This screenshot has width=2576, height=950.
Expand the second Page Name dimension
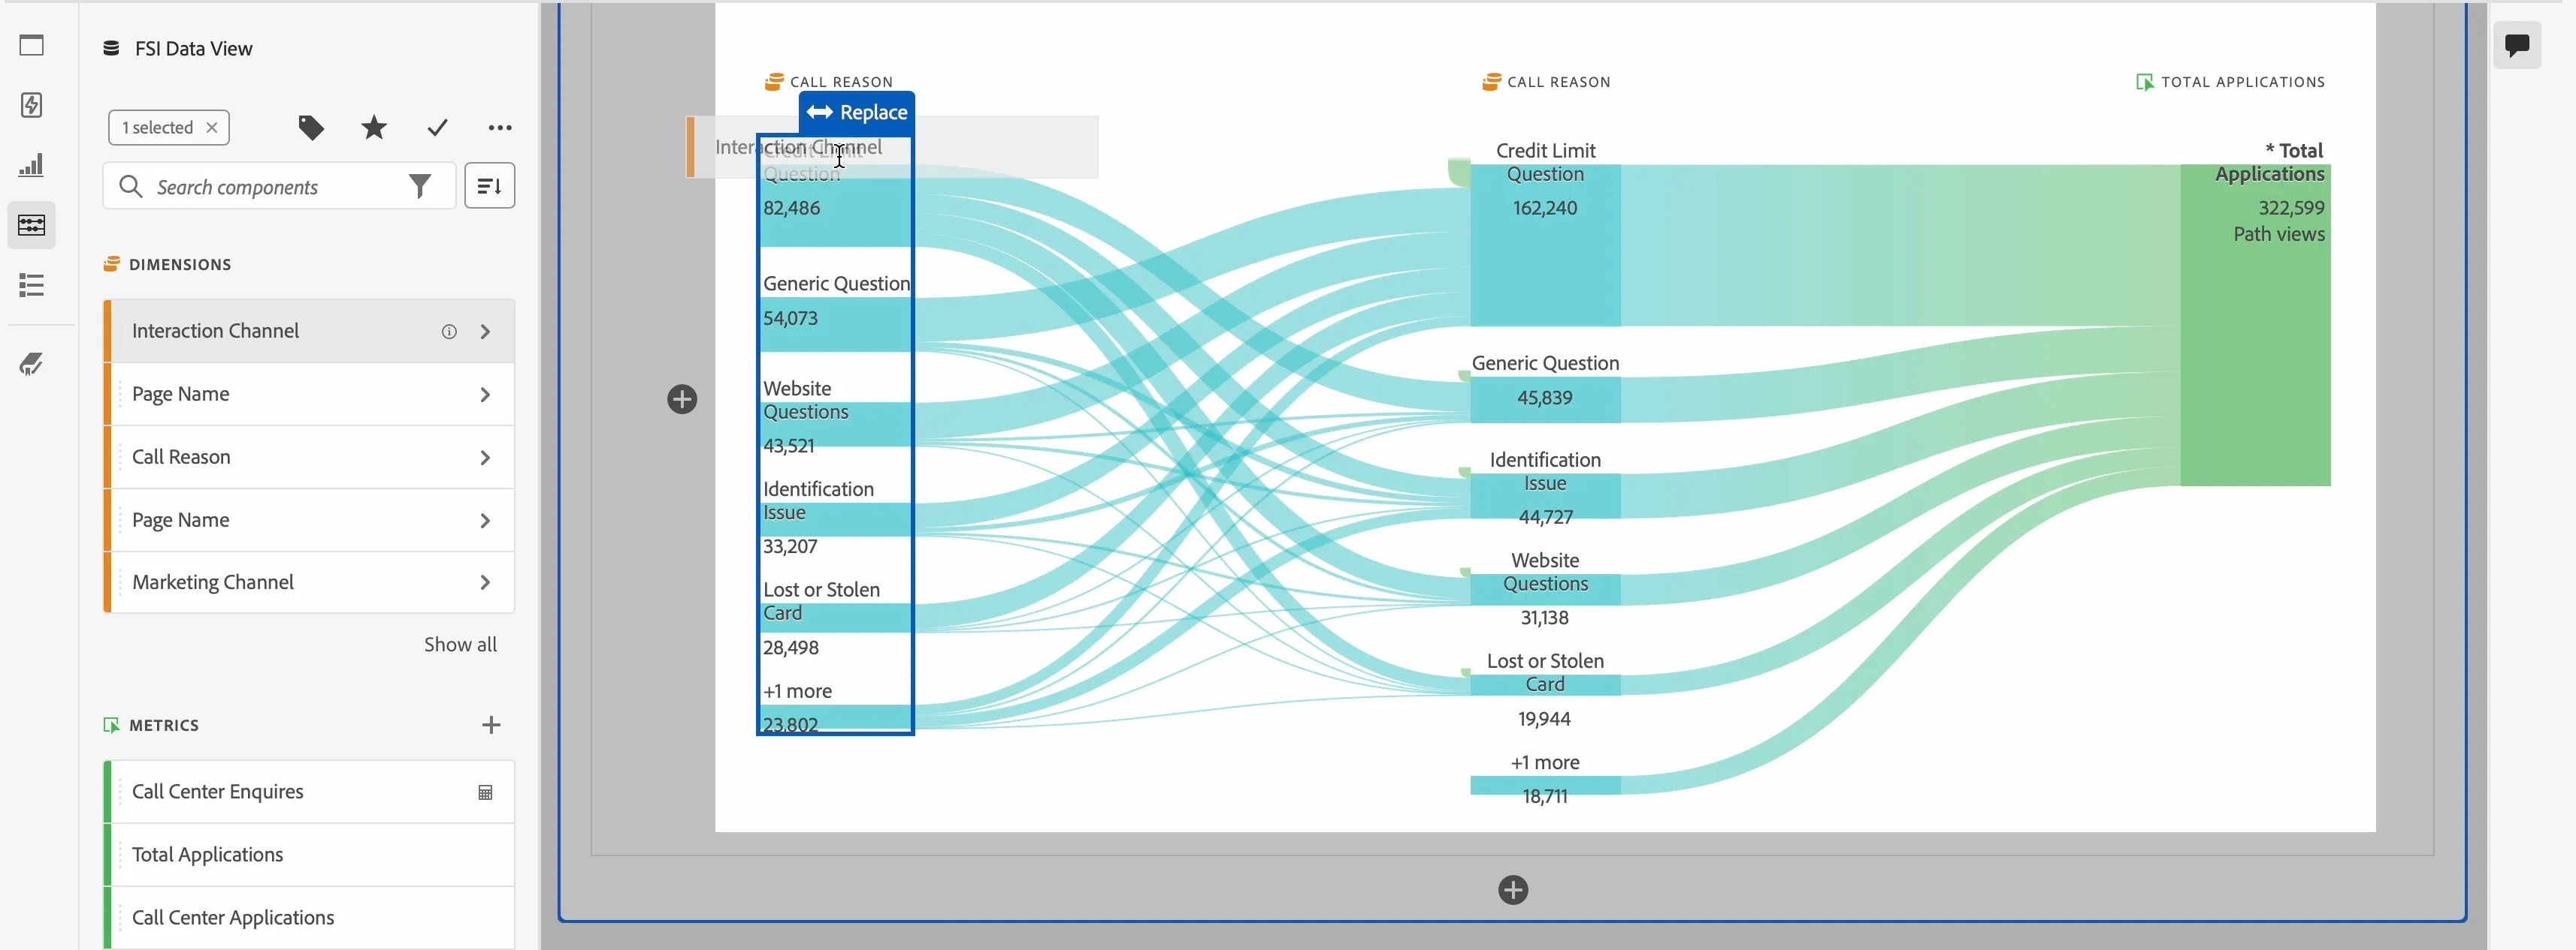(x=486, y=521)
